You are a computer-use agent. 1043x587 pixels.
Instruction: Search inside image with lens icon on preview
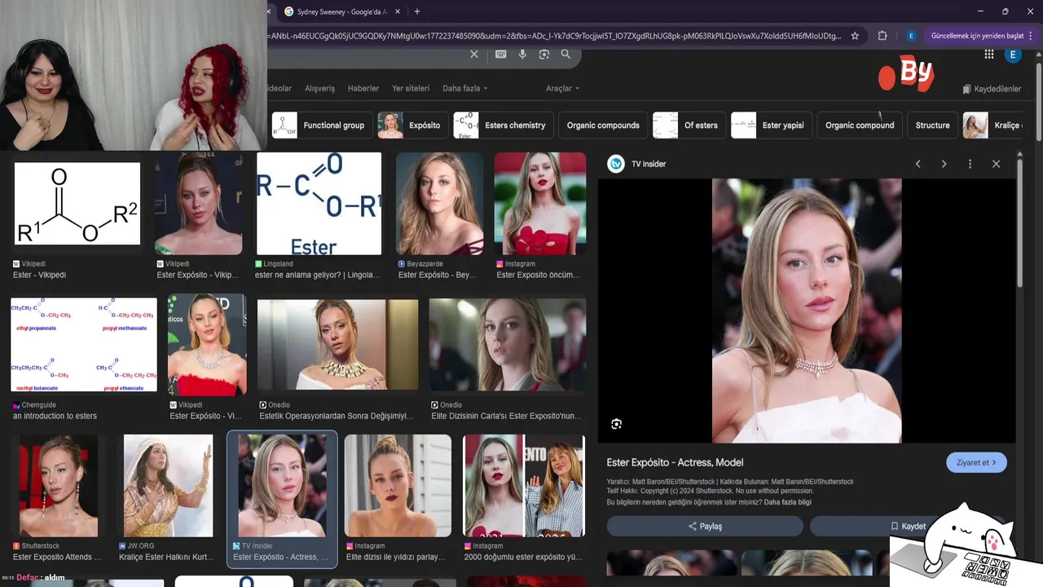pyautogui.click(x=616, y=424)
